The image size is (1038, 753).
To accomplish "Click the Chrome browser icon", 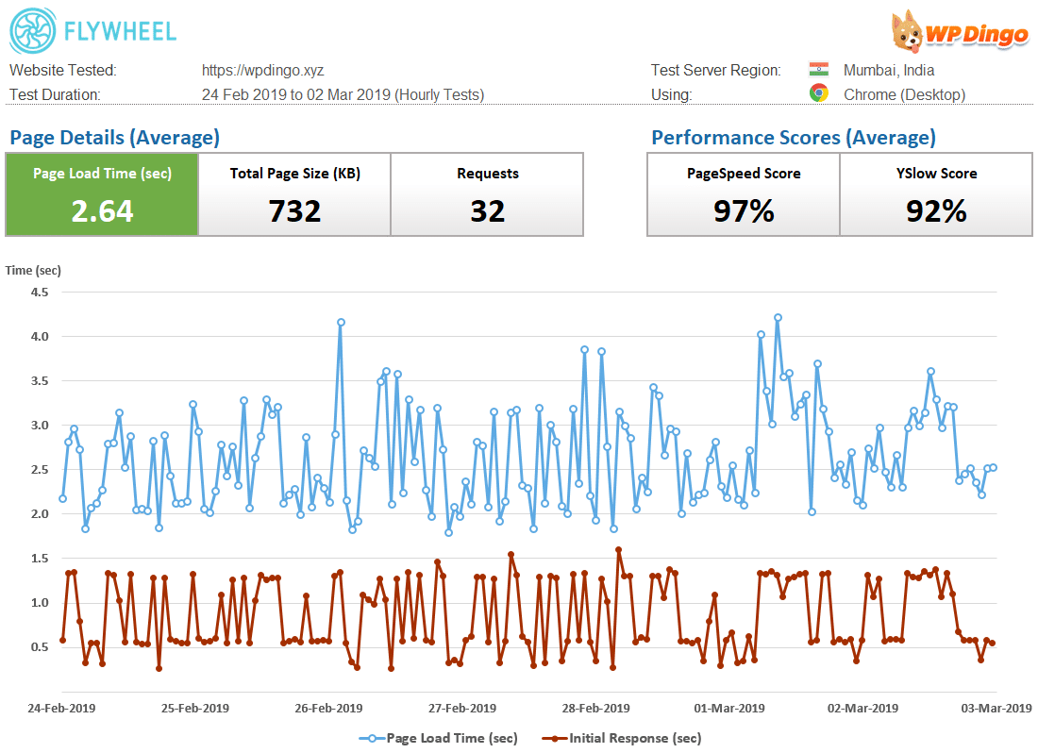I will pos(818,93).
